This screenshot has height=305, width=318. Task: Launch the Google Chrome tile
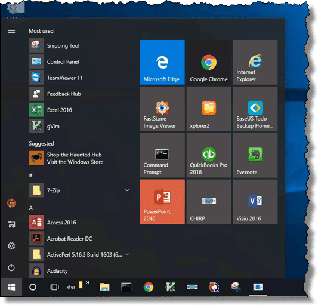(x=209, y=62)
